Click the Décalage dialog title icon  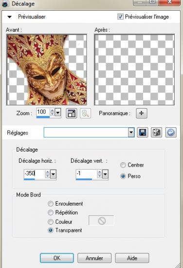pos(5,4)
